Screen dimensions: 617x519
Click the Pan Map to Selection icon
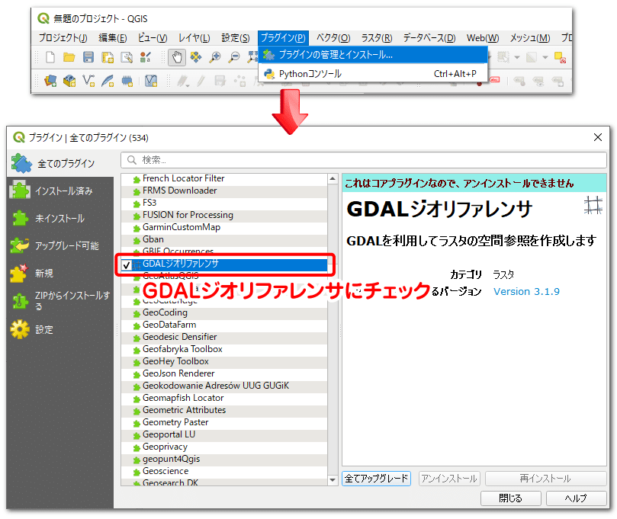pos(195,57)
